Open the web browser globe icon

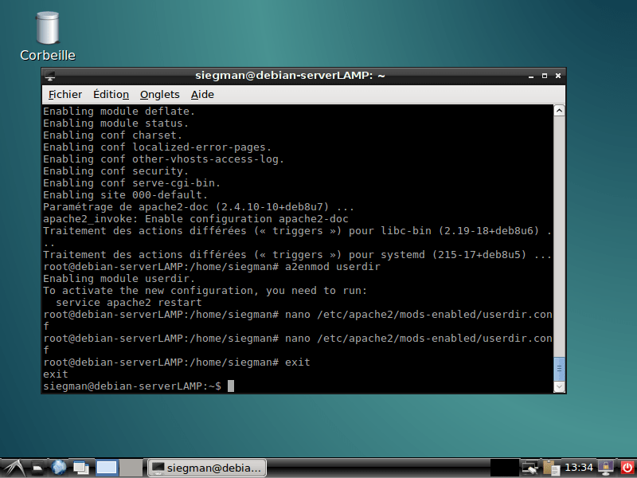click(58, 468)
